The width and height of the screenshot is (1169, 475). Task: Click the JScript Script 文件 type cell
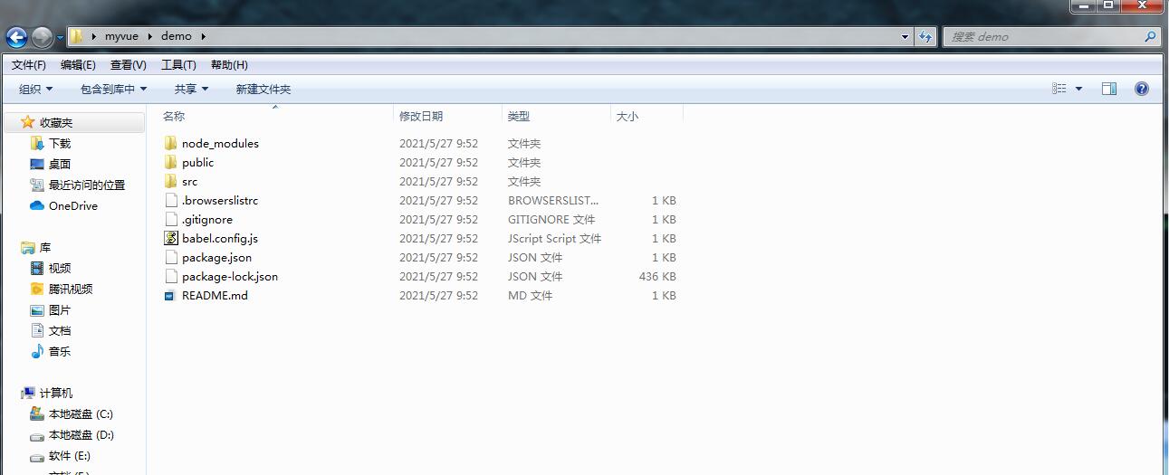tap(554, 238)
